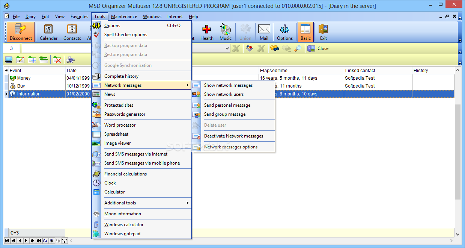This screenshot has width=465, height=248.
Task: Click the History column header
Action: pos(433,71)
